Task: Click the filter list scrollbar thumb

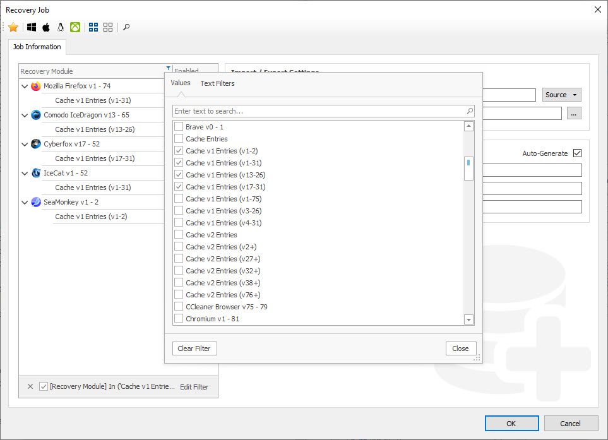Action: point(468,169)
